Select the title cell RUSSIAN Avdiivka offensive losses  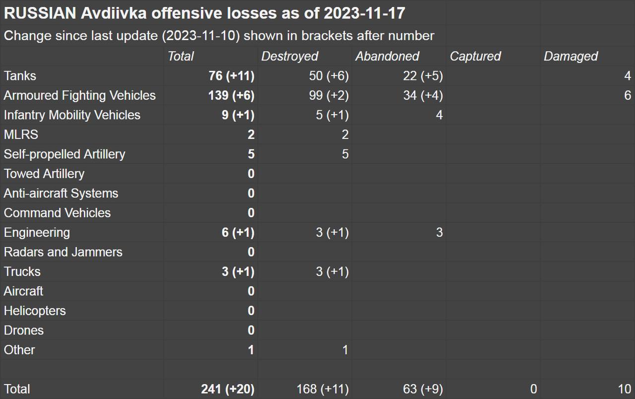pos(204,13)
